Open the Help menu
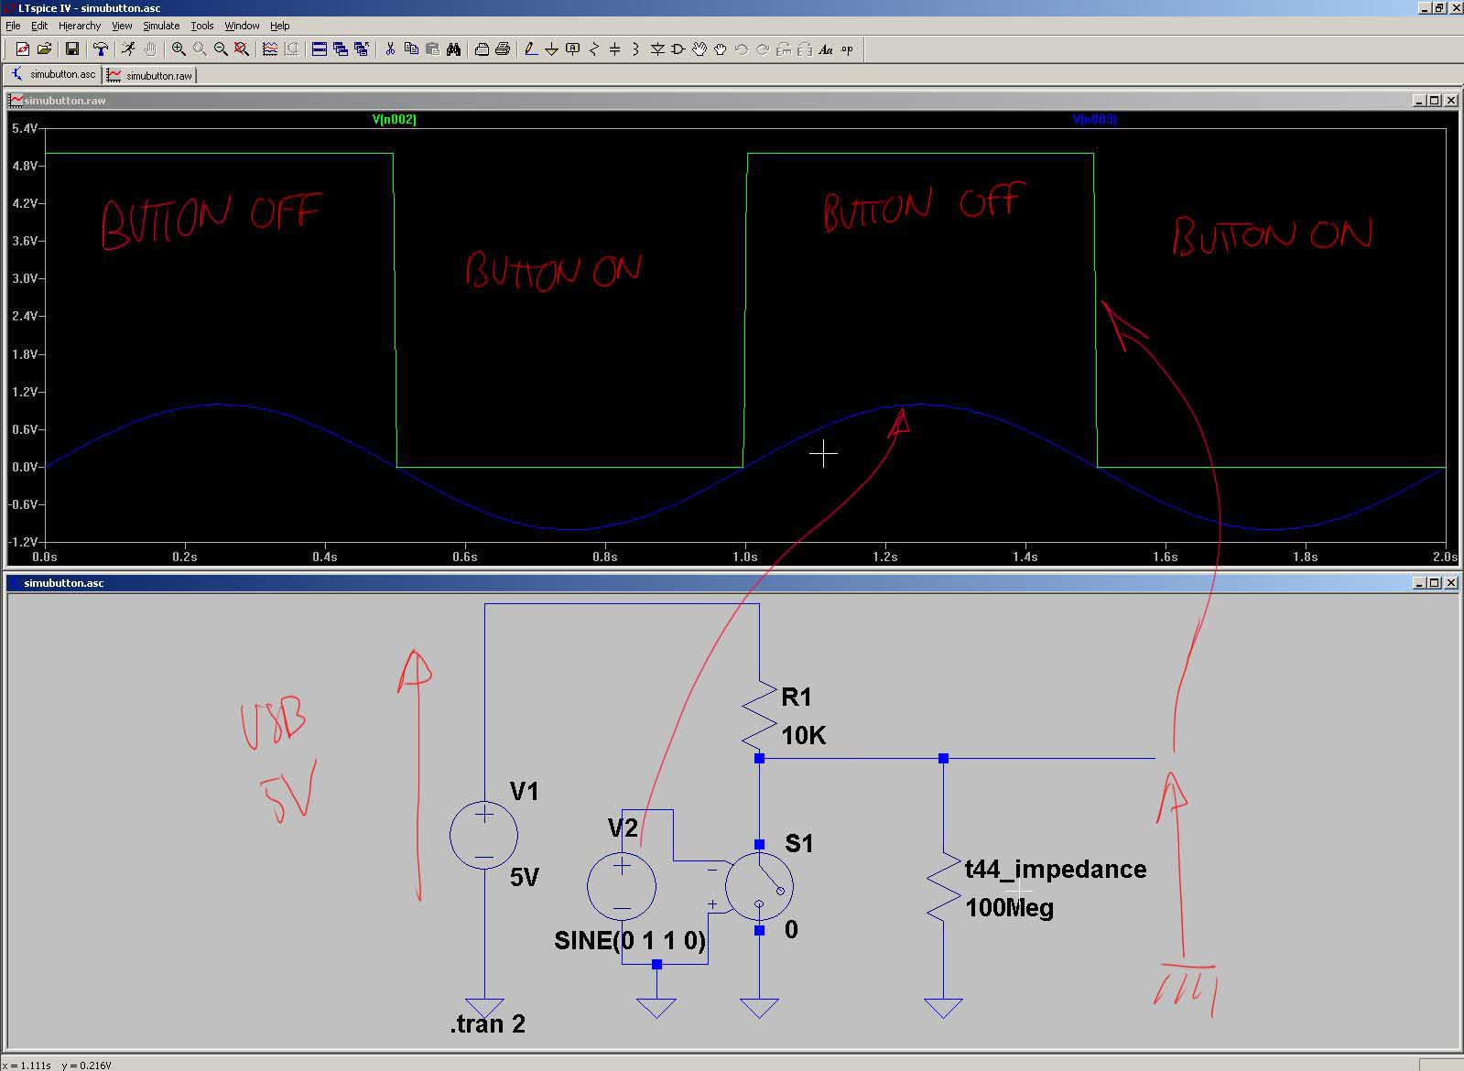This screenshot has width=1464, height=1071. [x=280, y=26]
